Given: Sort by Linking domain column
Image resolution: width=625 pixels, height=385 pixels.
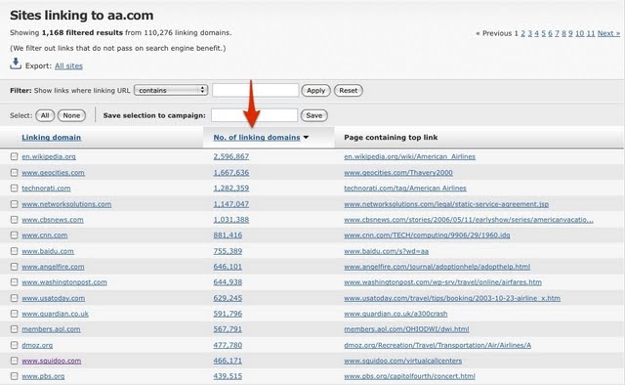Looking at the screenshot, I should 52,137.
